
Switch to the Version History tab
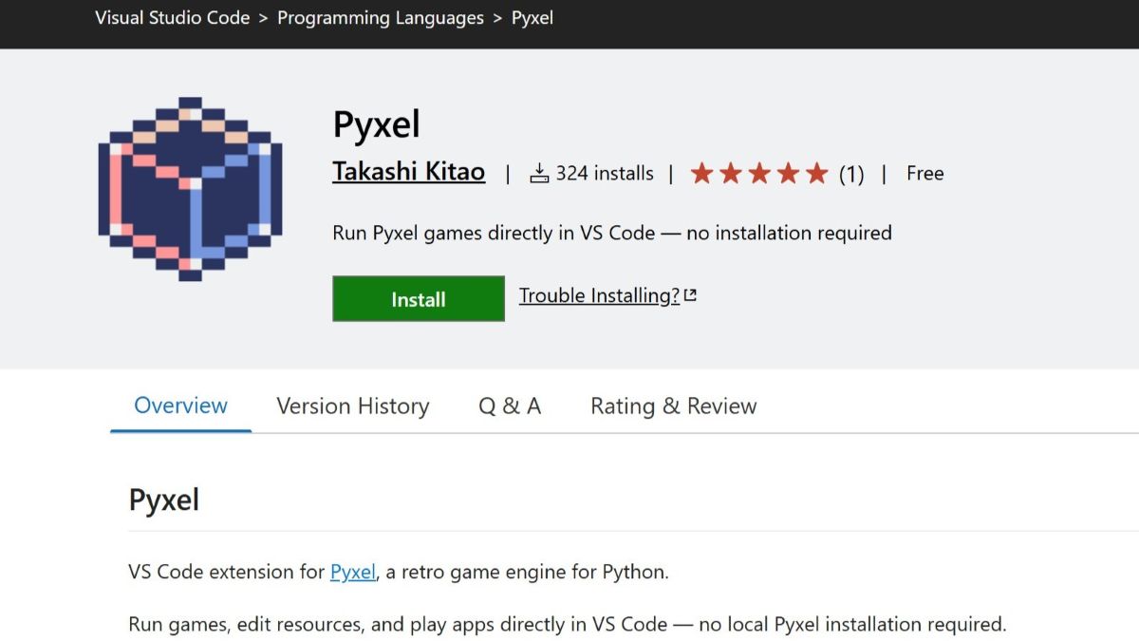coord(352,406)
